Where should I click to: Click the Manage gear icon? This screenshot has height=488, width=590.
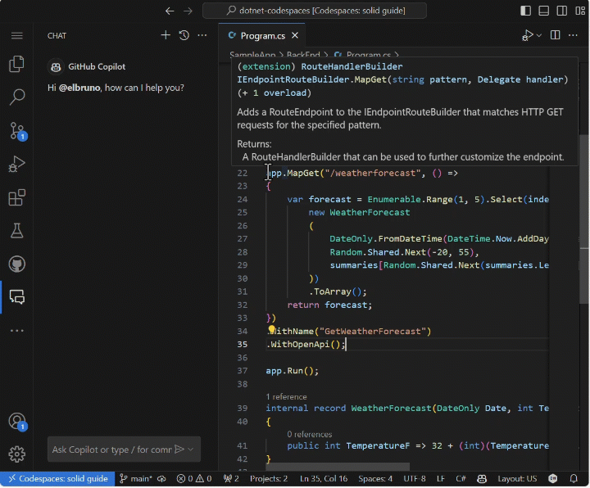(x=16, y=454)
